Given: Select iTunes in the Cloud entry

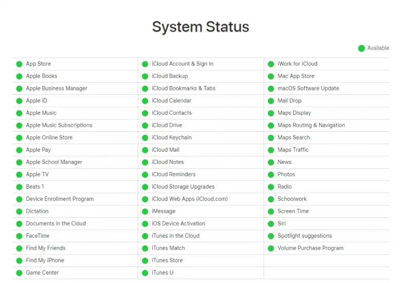Looking at the screenshot, I should [x=176, y=236].
